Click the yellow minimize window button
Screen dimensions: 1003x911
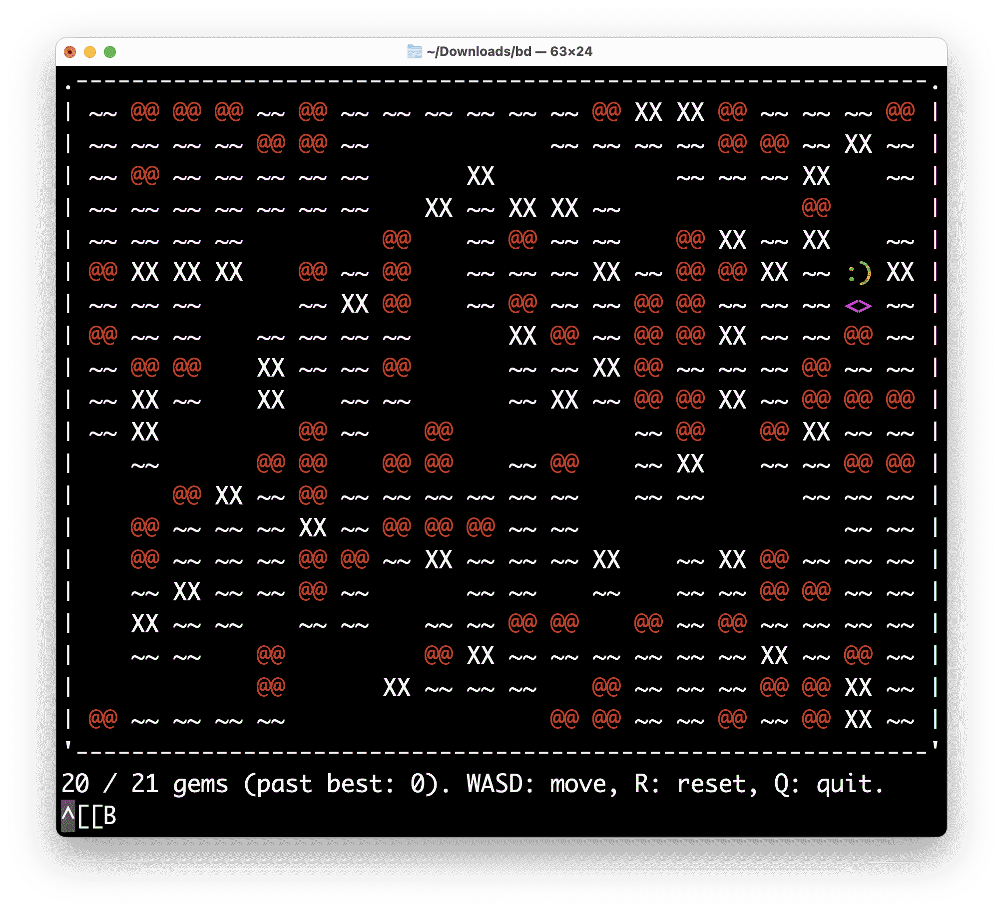90,52
